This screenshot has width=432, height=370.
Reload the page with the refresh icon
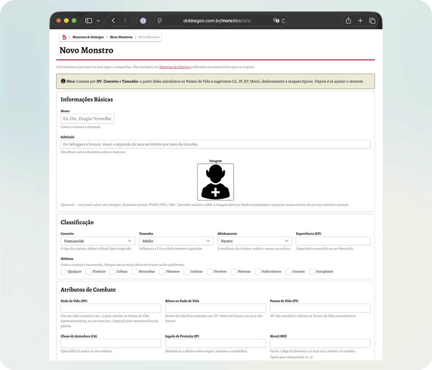(x=284, y=21)
